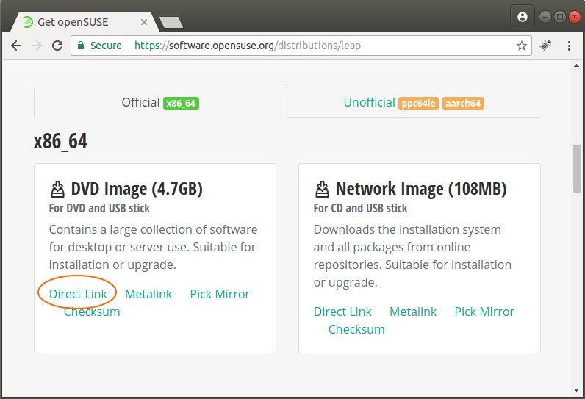Click the aarch64 architecture badge
585x399 pixels.
pyautogui.click(x=463, y=104)
